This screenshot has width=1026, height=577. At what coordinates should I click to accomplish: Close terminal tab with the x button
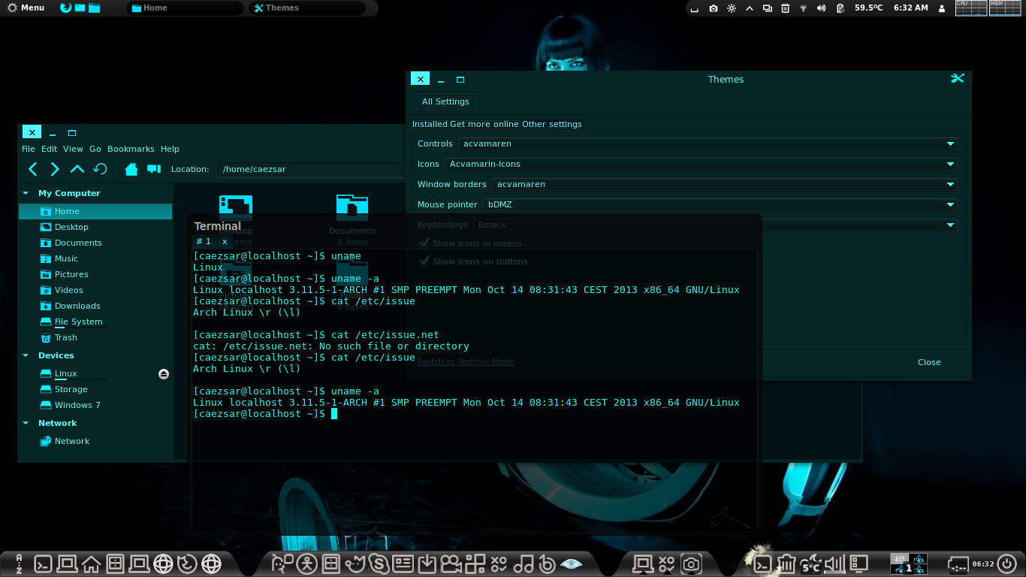(x=225, y=241)
